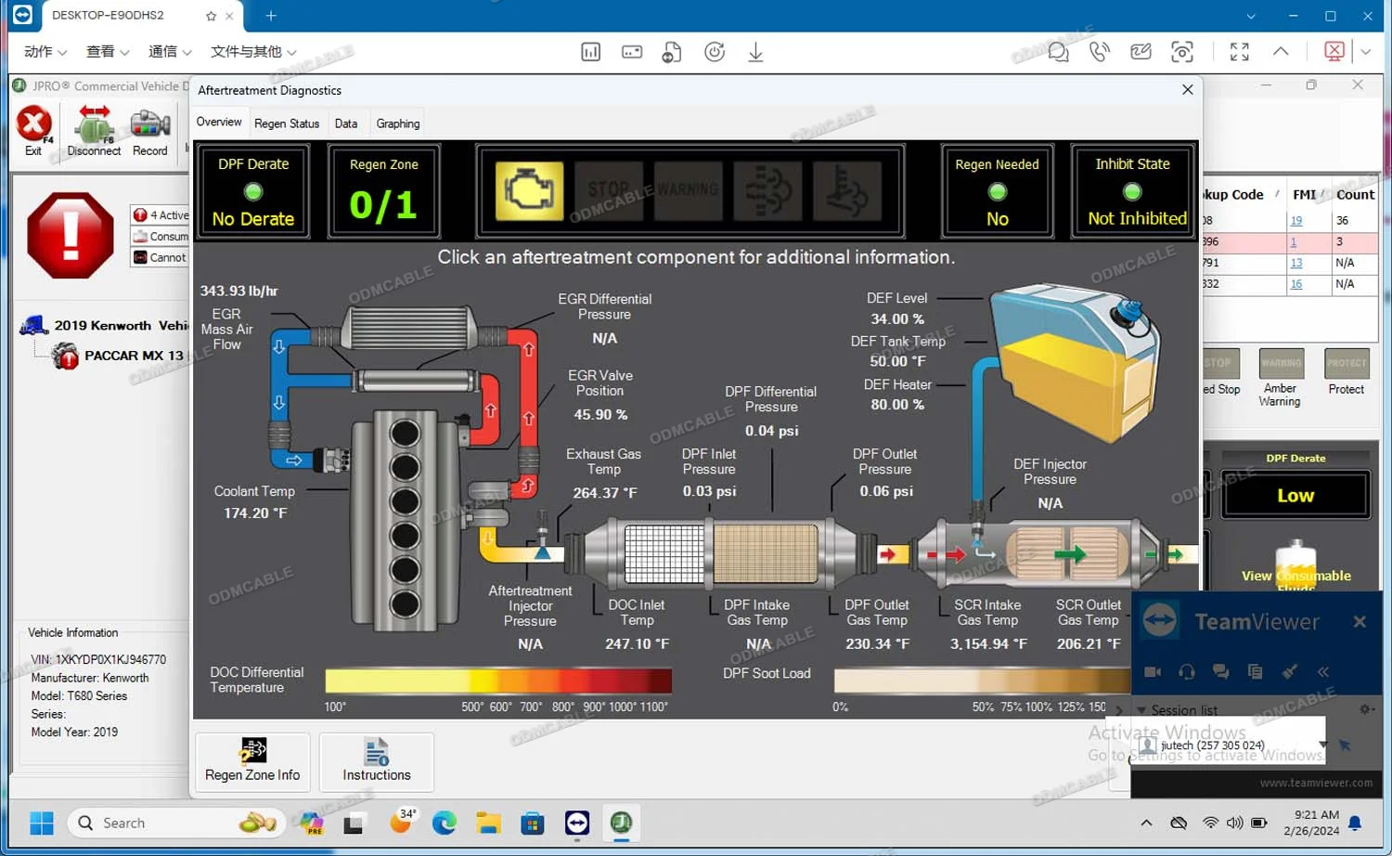Click the Record icon in JPRO
The width and height of the screenshot is (1392, 856).
[149, 130]
